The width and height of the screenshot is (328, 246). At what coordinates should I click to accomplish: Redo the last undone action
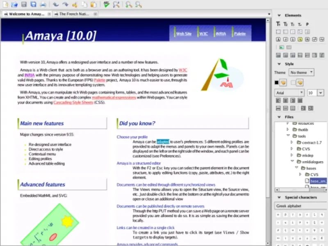coord(65,4)
